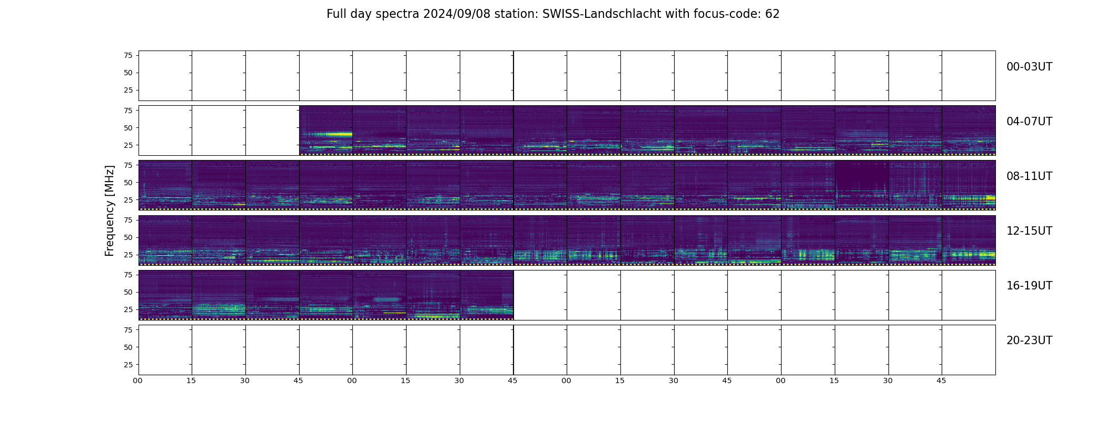The image size is (1106, 421).
Task: Click the 75 tick label of 16-19UT row
Action: (128, 275)
